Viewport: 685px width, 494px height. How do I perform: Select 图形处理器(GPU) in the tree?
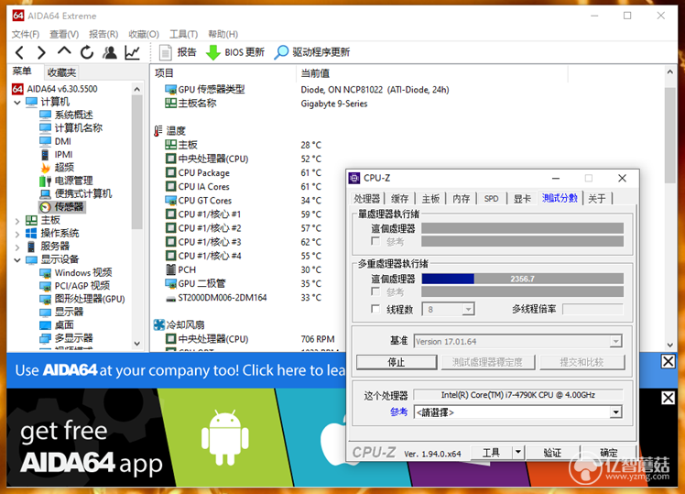82,299
